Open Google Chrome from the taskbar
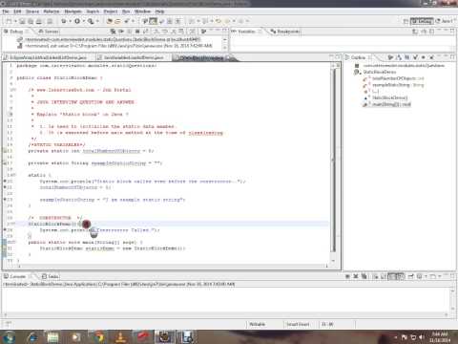This screenshot has height=344, width=458. click(98, 337)
